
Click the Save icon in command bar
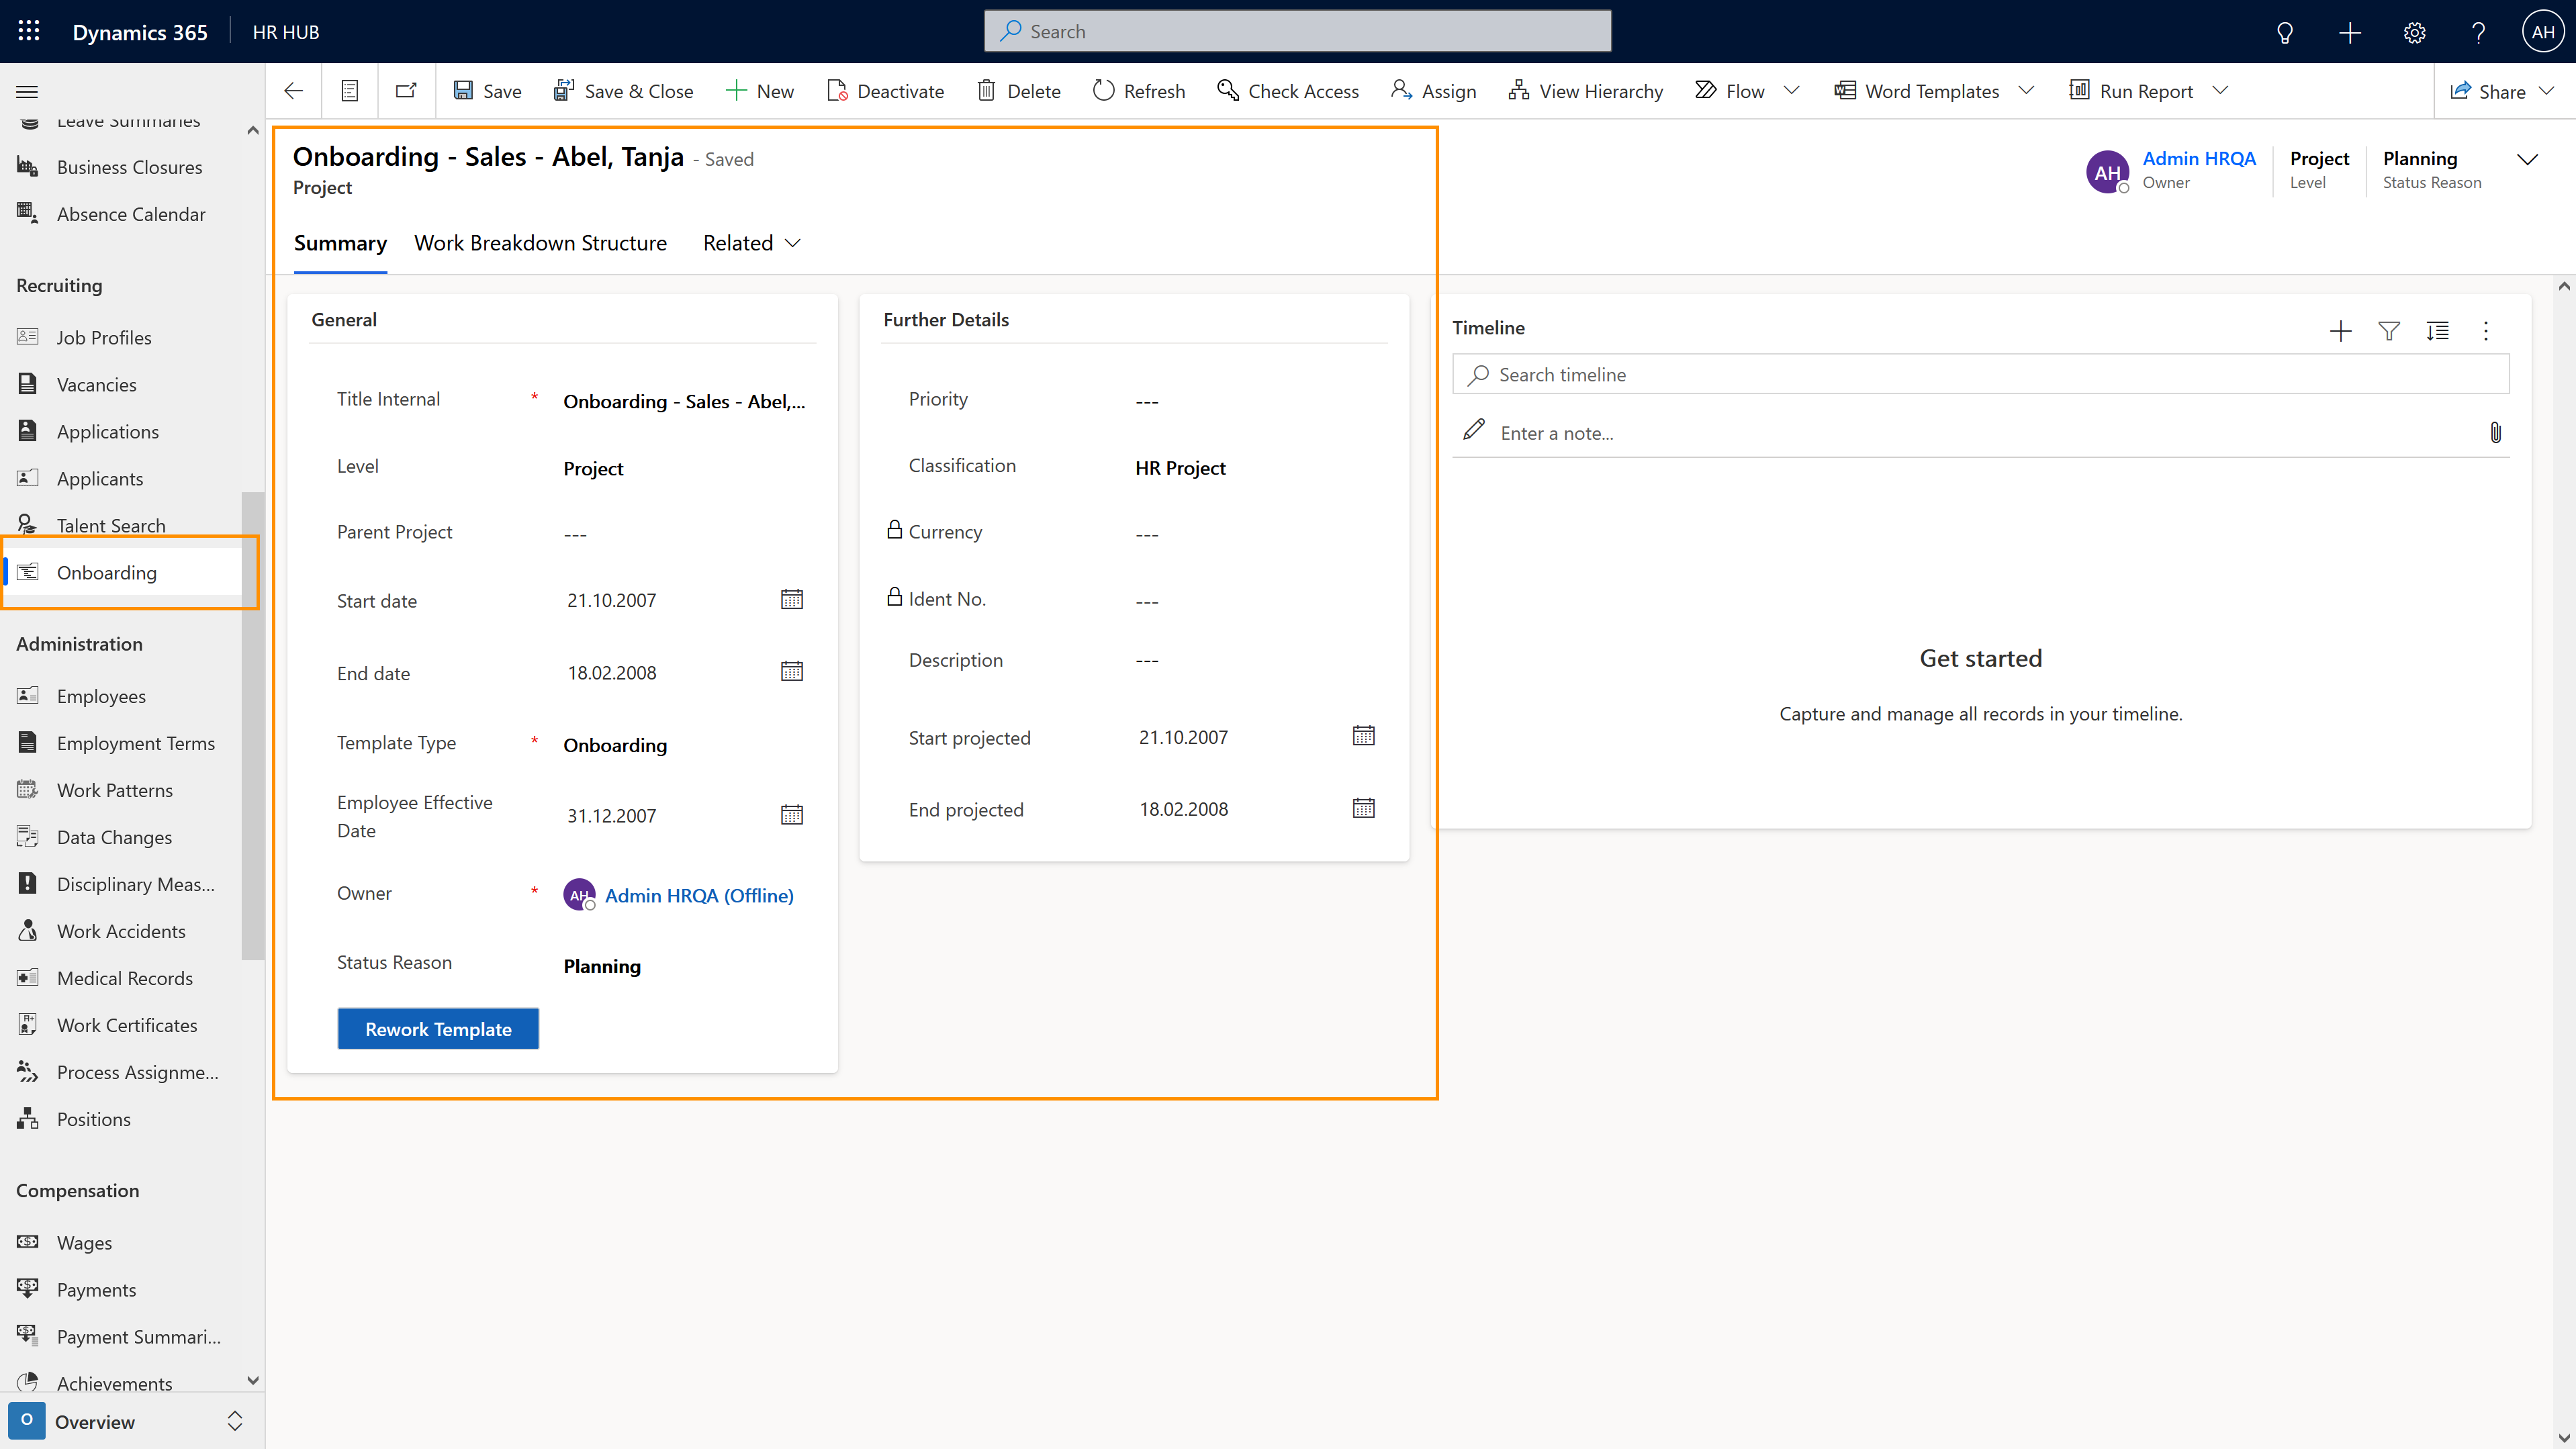pos(463,91)
